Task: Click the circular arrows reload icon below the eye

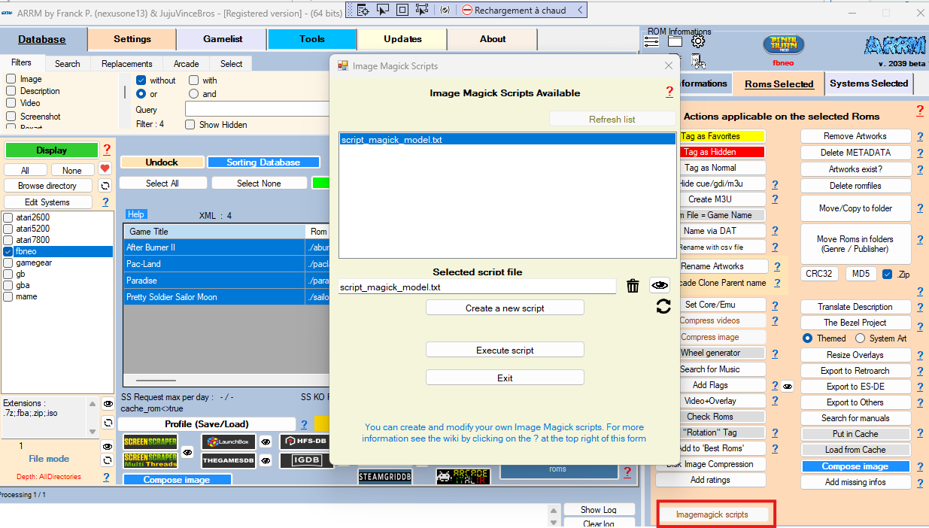Action: 663,306
